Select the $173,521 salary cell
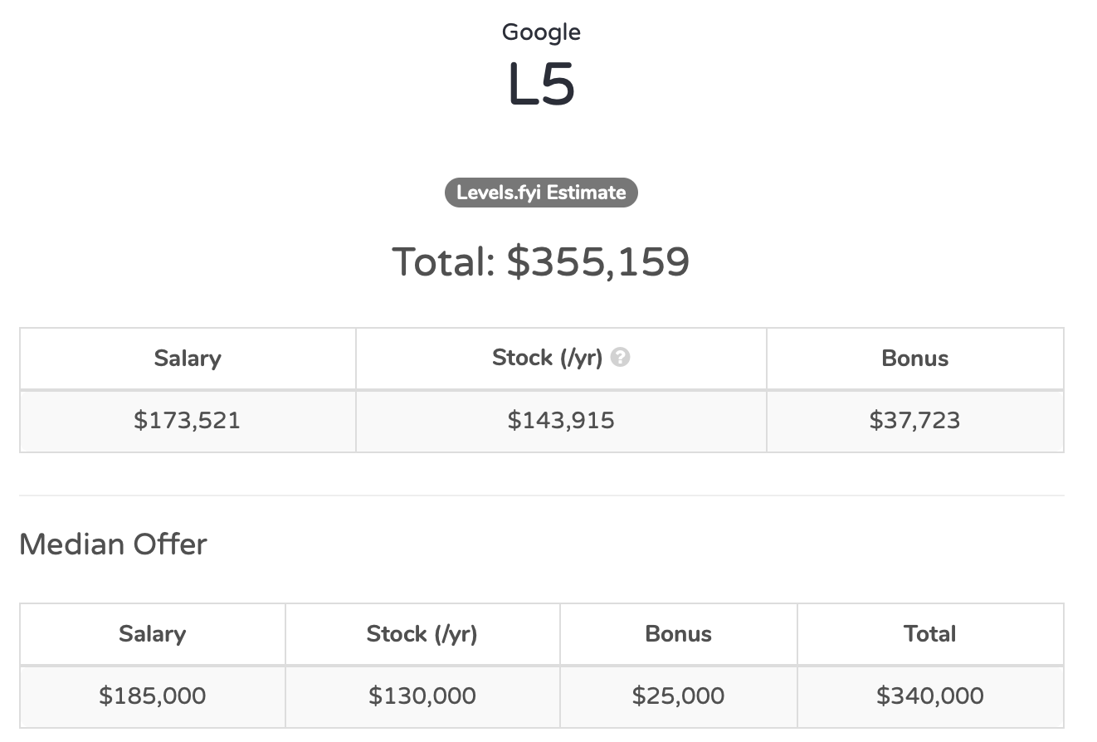The width and height of the screenshot is (1097, 742). tap(188, 420)
